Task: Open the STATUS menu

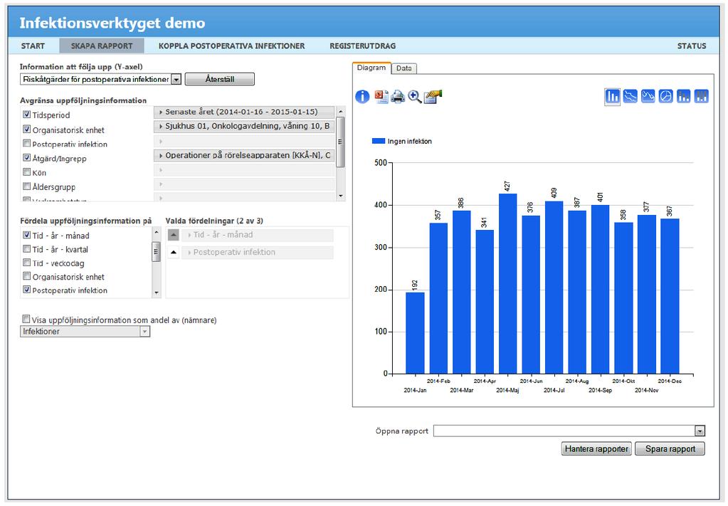Action: 691,46
